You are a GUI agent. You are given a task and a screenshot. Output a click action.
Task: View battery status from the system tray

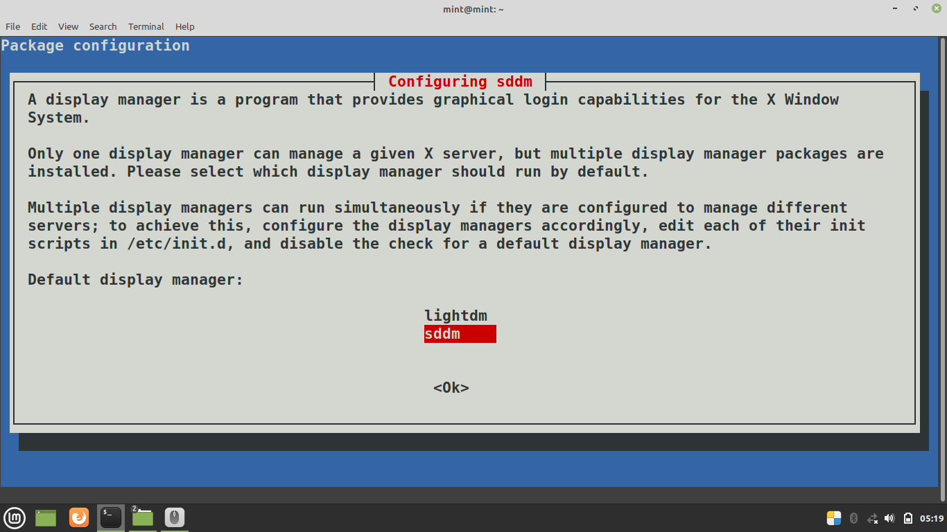907,517
